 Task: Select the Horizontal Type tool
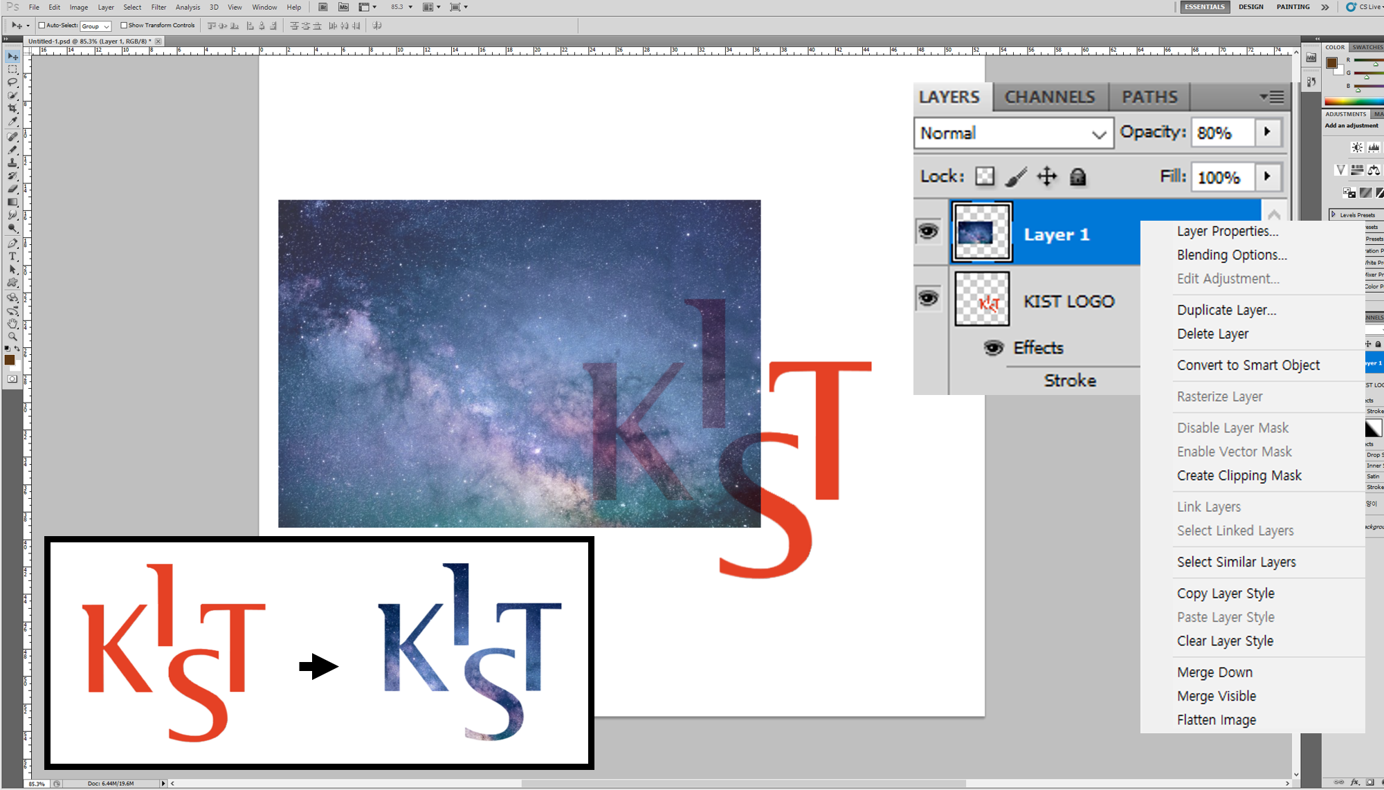[x=12, y=257]
